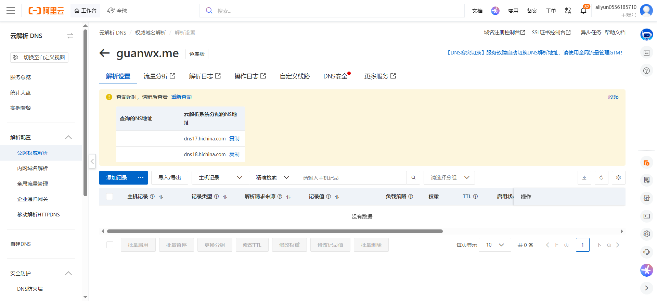Viewport: 657px width, 301px height.
Task: Collapse the notice with 收起
Action: tap(613, 97)
